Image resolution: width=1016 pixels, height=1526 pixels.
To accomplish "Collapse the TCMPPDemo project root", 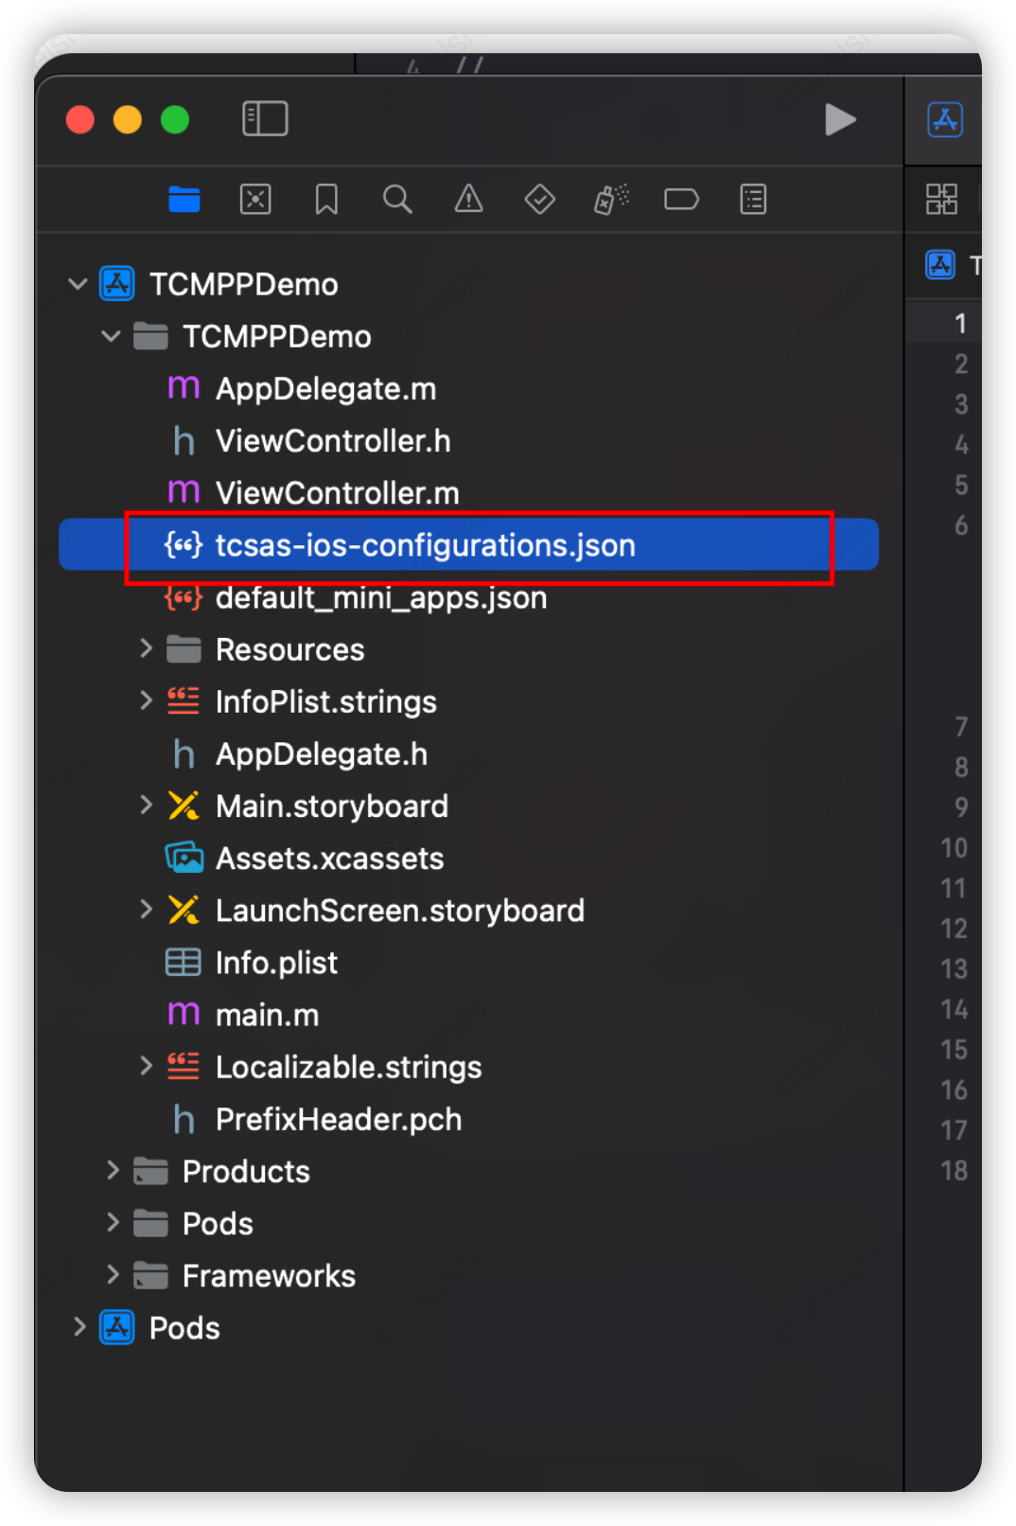I will [78, 284].
